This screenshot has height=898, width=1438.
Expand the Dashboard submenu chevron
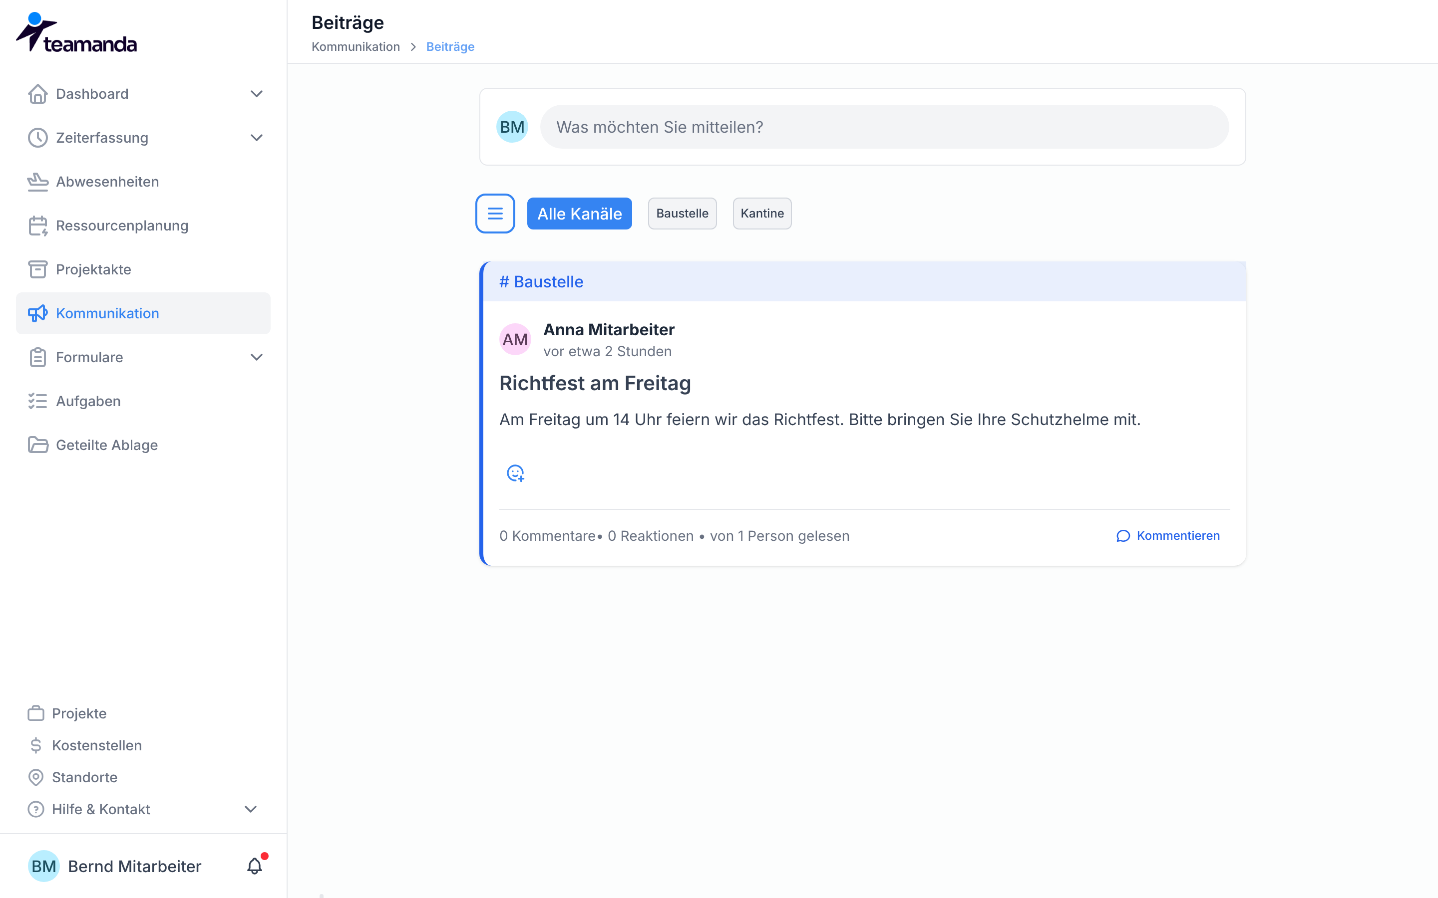click(256, 94)
